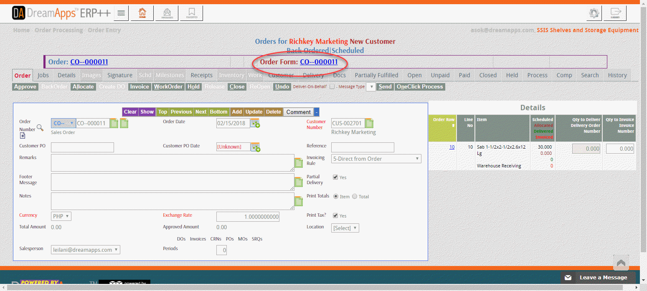This screenshot has width=647, height=291.
Task: Click the Allocate button
Action: coord(83,87)
